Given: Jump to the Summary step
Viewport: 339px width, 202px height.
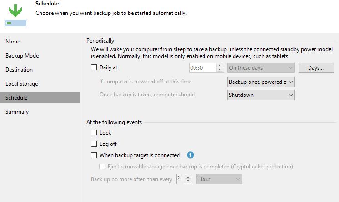Looking at the screenshot, I should pyautogui.click(x=17, y=112).
